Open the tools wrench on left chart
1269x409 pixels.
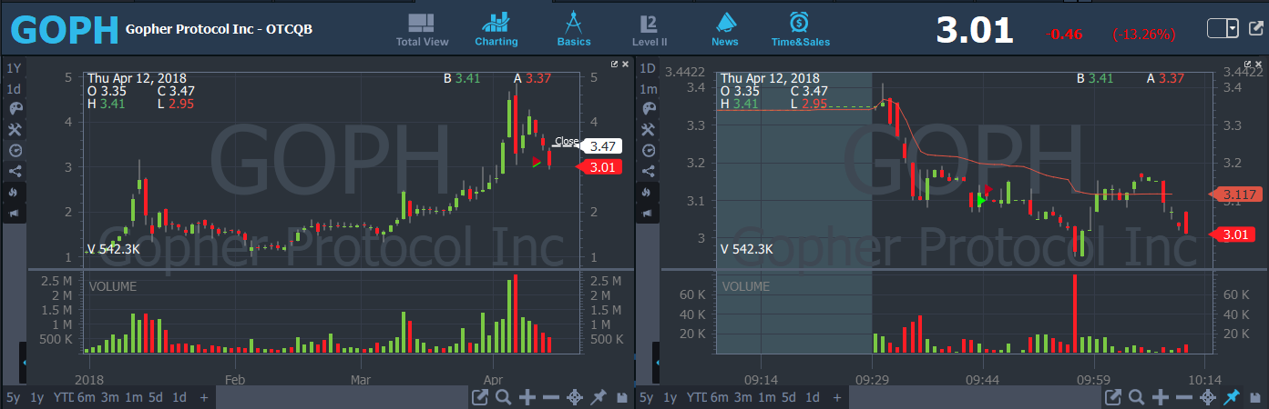coord(14,129)
